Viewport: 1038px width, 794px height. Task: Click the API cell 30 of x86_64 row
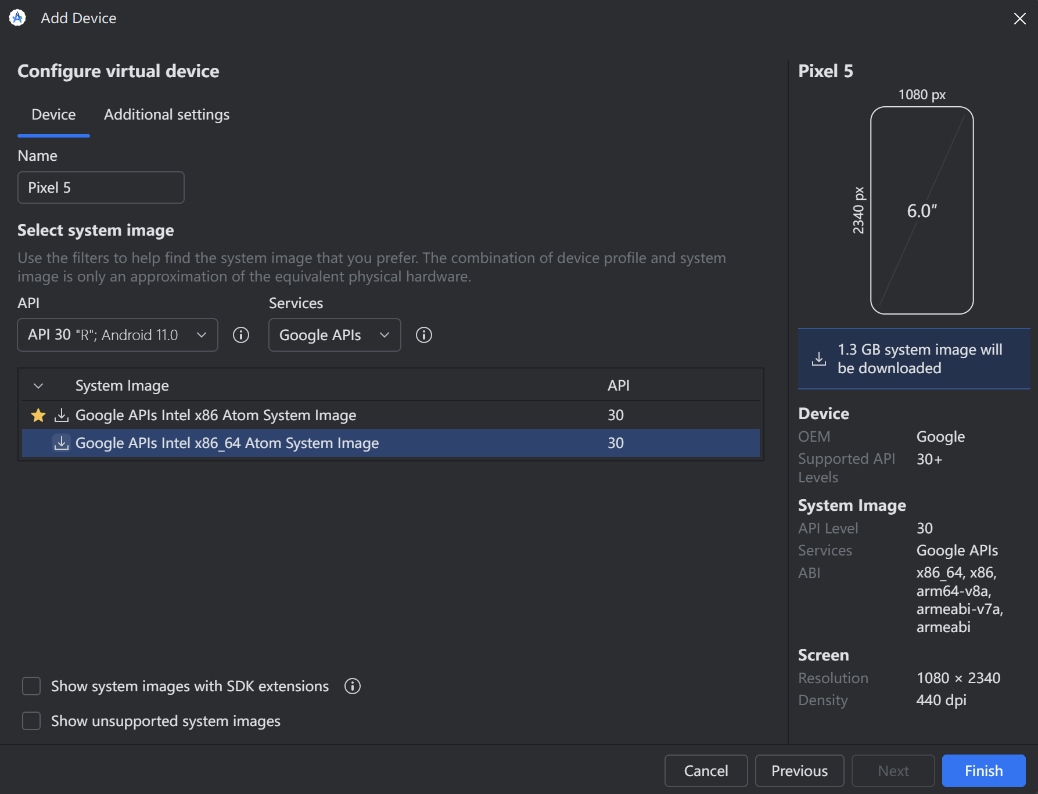coord(616,443)
